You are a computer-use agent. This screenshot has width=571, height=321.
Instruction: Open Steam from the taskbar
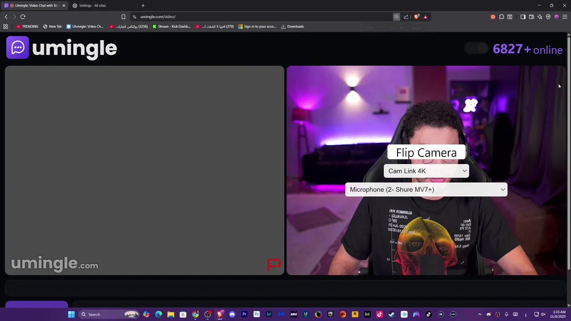392,314
